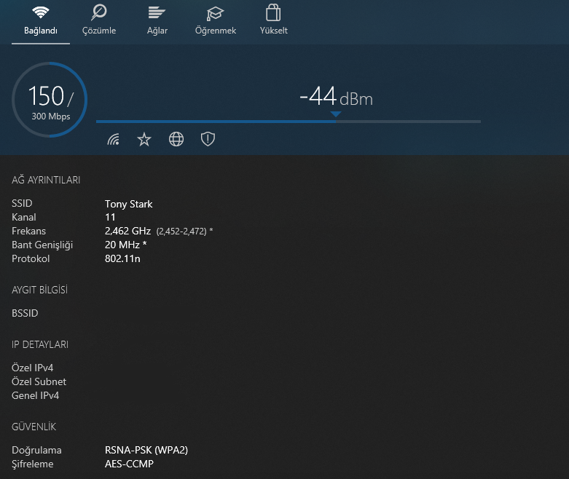Click the 20 MHz bandwidth value

(x=126, y=245)
